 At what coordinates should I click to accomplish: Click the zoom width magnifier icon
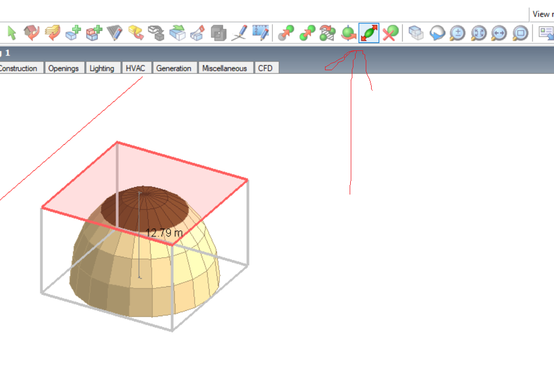click(x=499, y=33)
